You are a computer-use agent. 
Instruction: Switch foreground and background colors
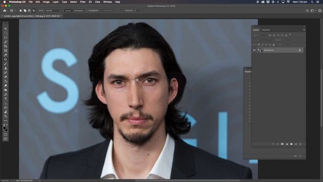click(x=7, y=125)
